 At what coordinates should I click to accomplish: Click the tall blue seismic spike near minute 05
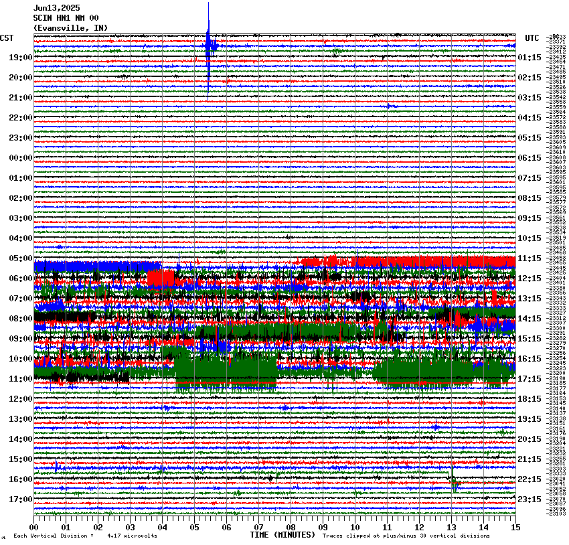click(x=208, y=51)
